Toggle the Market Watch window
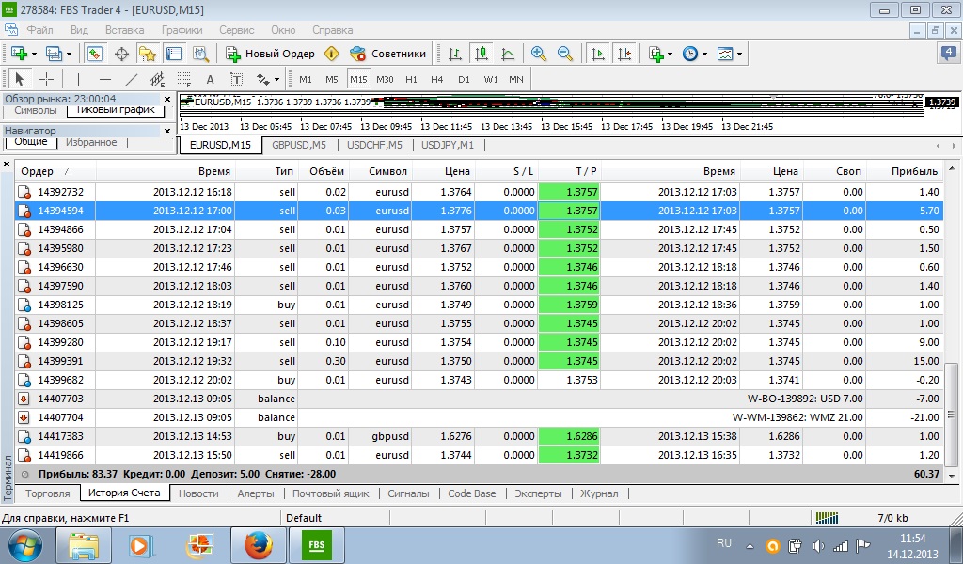Image resolution: width=963 pixels, height=564 pixels. (95, 54)
